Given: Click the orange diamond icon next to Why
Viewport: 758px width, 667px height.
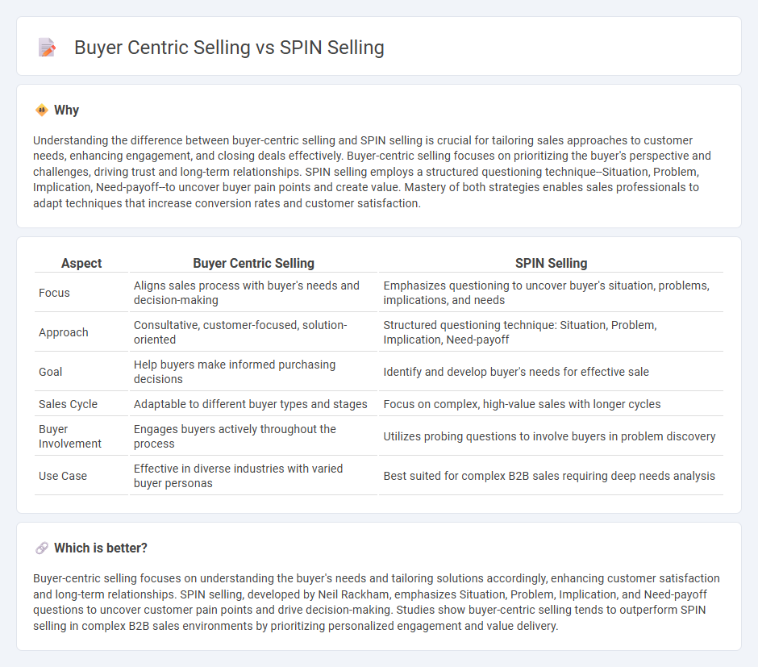Looking at the screenshot, I should tap(42, 110).
